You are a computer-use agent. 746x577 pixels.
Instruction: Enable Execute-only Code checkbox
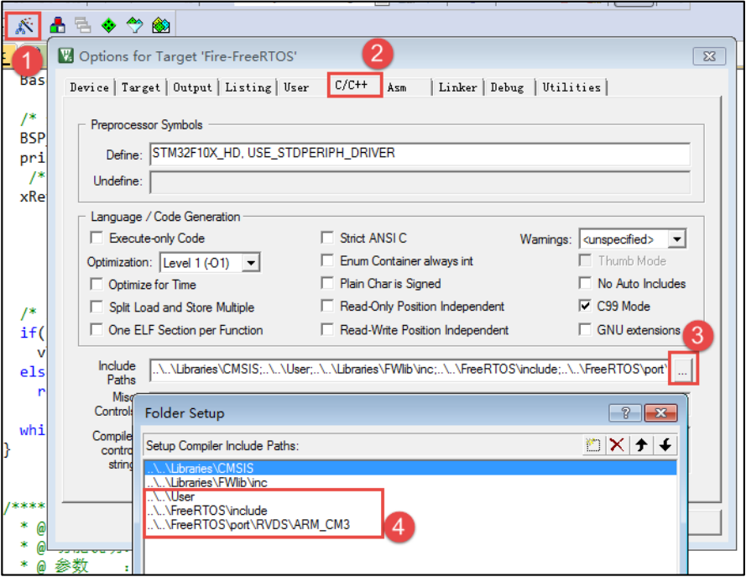point(97,238)
